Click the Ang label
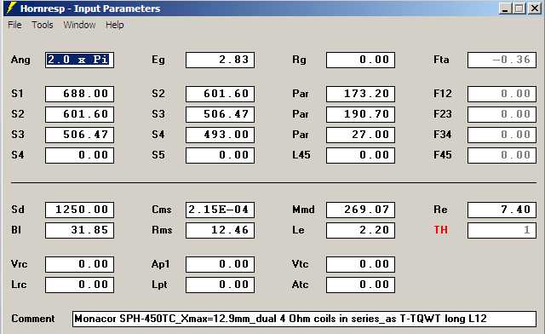This screenshot has width=545, height=334. tap(20, 60)
